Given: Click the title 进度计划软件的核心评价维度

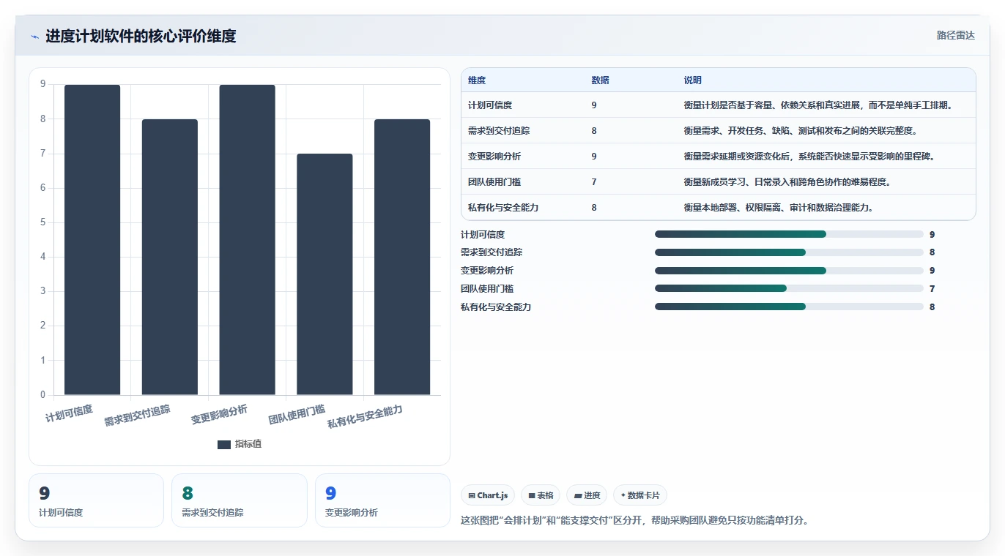Looking at the screenshot, I should click(x=141, y=36).
